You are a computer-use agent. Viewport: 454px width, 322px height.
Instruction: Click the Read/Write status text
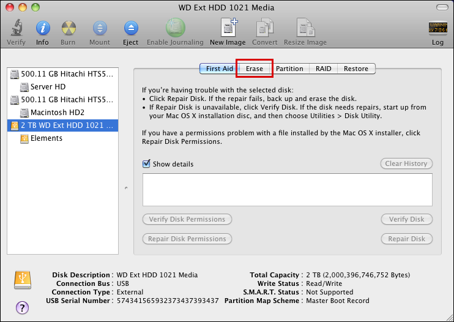324,283
